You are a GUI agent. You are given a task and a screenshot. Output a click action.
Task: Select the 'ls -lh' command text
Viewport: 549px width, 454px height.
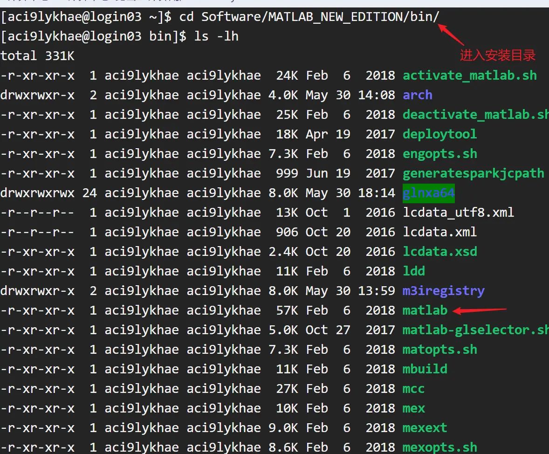216,36
